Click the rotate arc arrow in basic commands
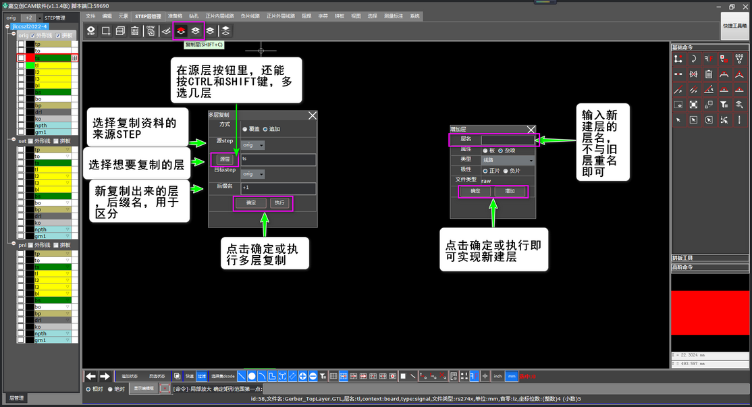The height and width of the screenshot is (407, 752). click(x=693, y=59)
